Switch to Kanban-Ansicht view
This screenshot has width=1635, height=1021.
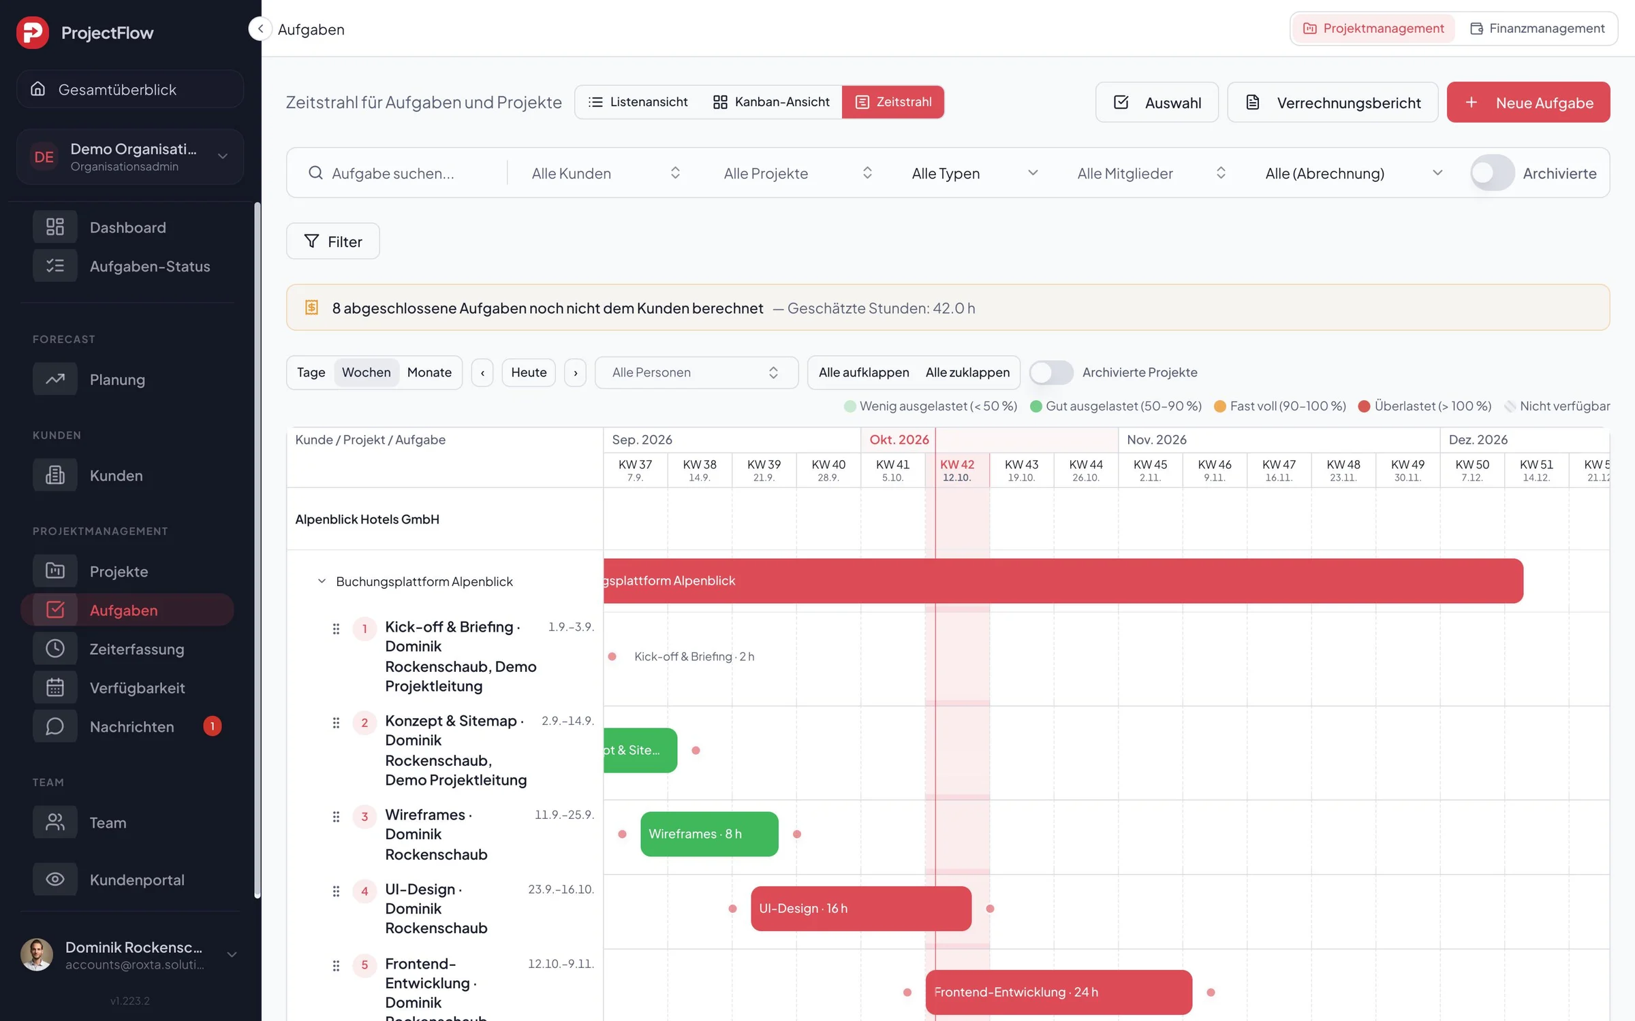(x=771, y=102)
